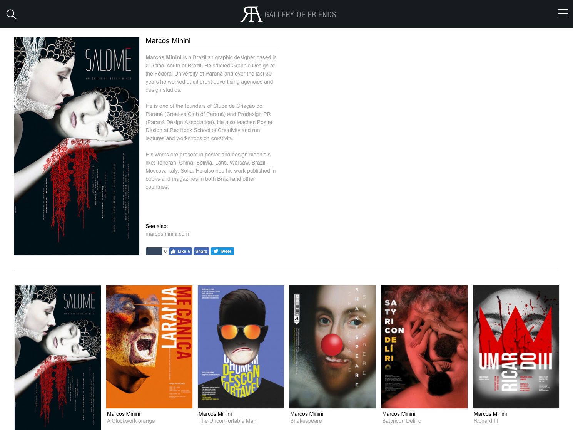
Task: Open the hamburger menu icon
Action: click(x=563, y=14)
